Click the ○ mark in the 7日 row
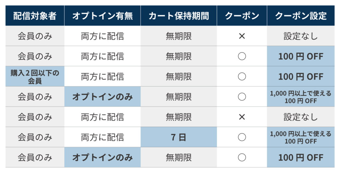The width and height of the screenshot is (340, 173). [x=242, y=137]
